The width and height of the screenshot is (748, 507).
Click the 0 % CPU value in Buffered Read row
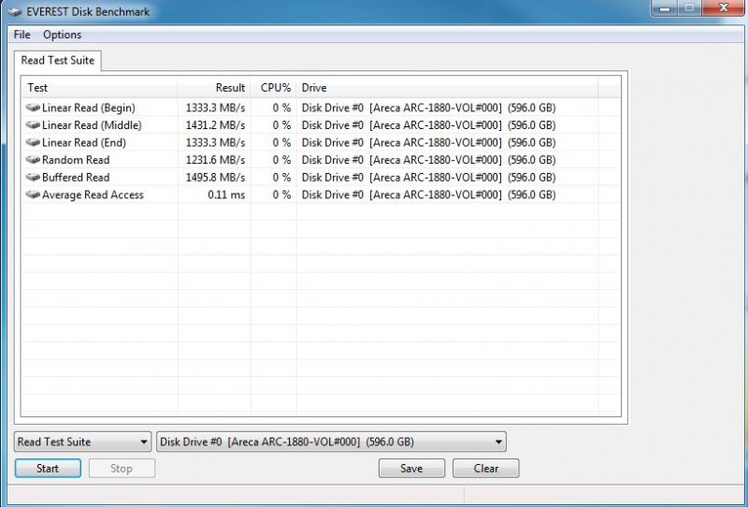tap(281, 177)
